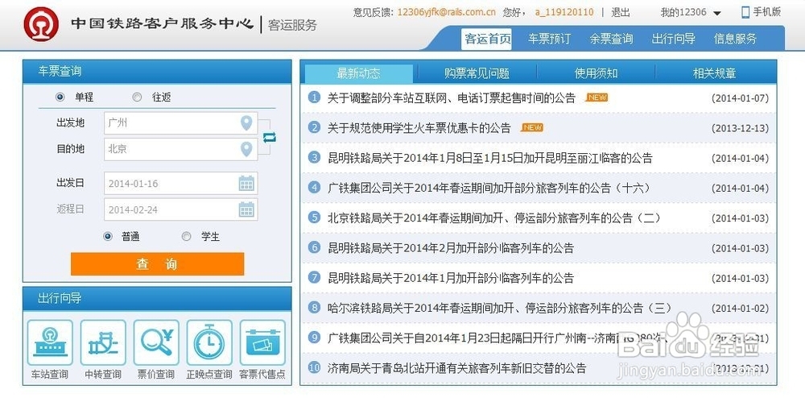Open the 出行向导 nav tab
The width and height of the screenshot is (805, 398).
coord(674,39)
